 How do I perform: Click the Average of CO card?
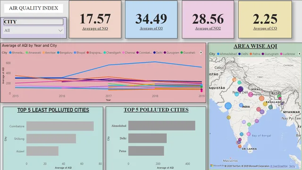click(265, 19)
